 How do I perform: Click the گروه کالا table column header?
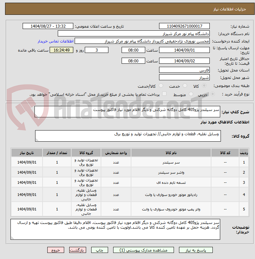(x=86, y=153)
